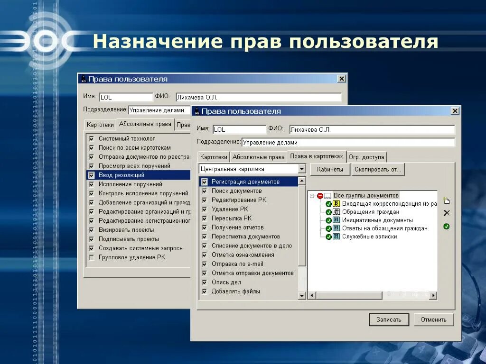Click the Имя field in front window
Image resolution: width=486 pixels, height=364 pixels.
pos(239,129)
